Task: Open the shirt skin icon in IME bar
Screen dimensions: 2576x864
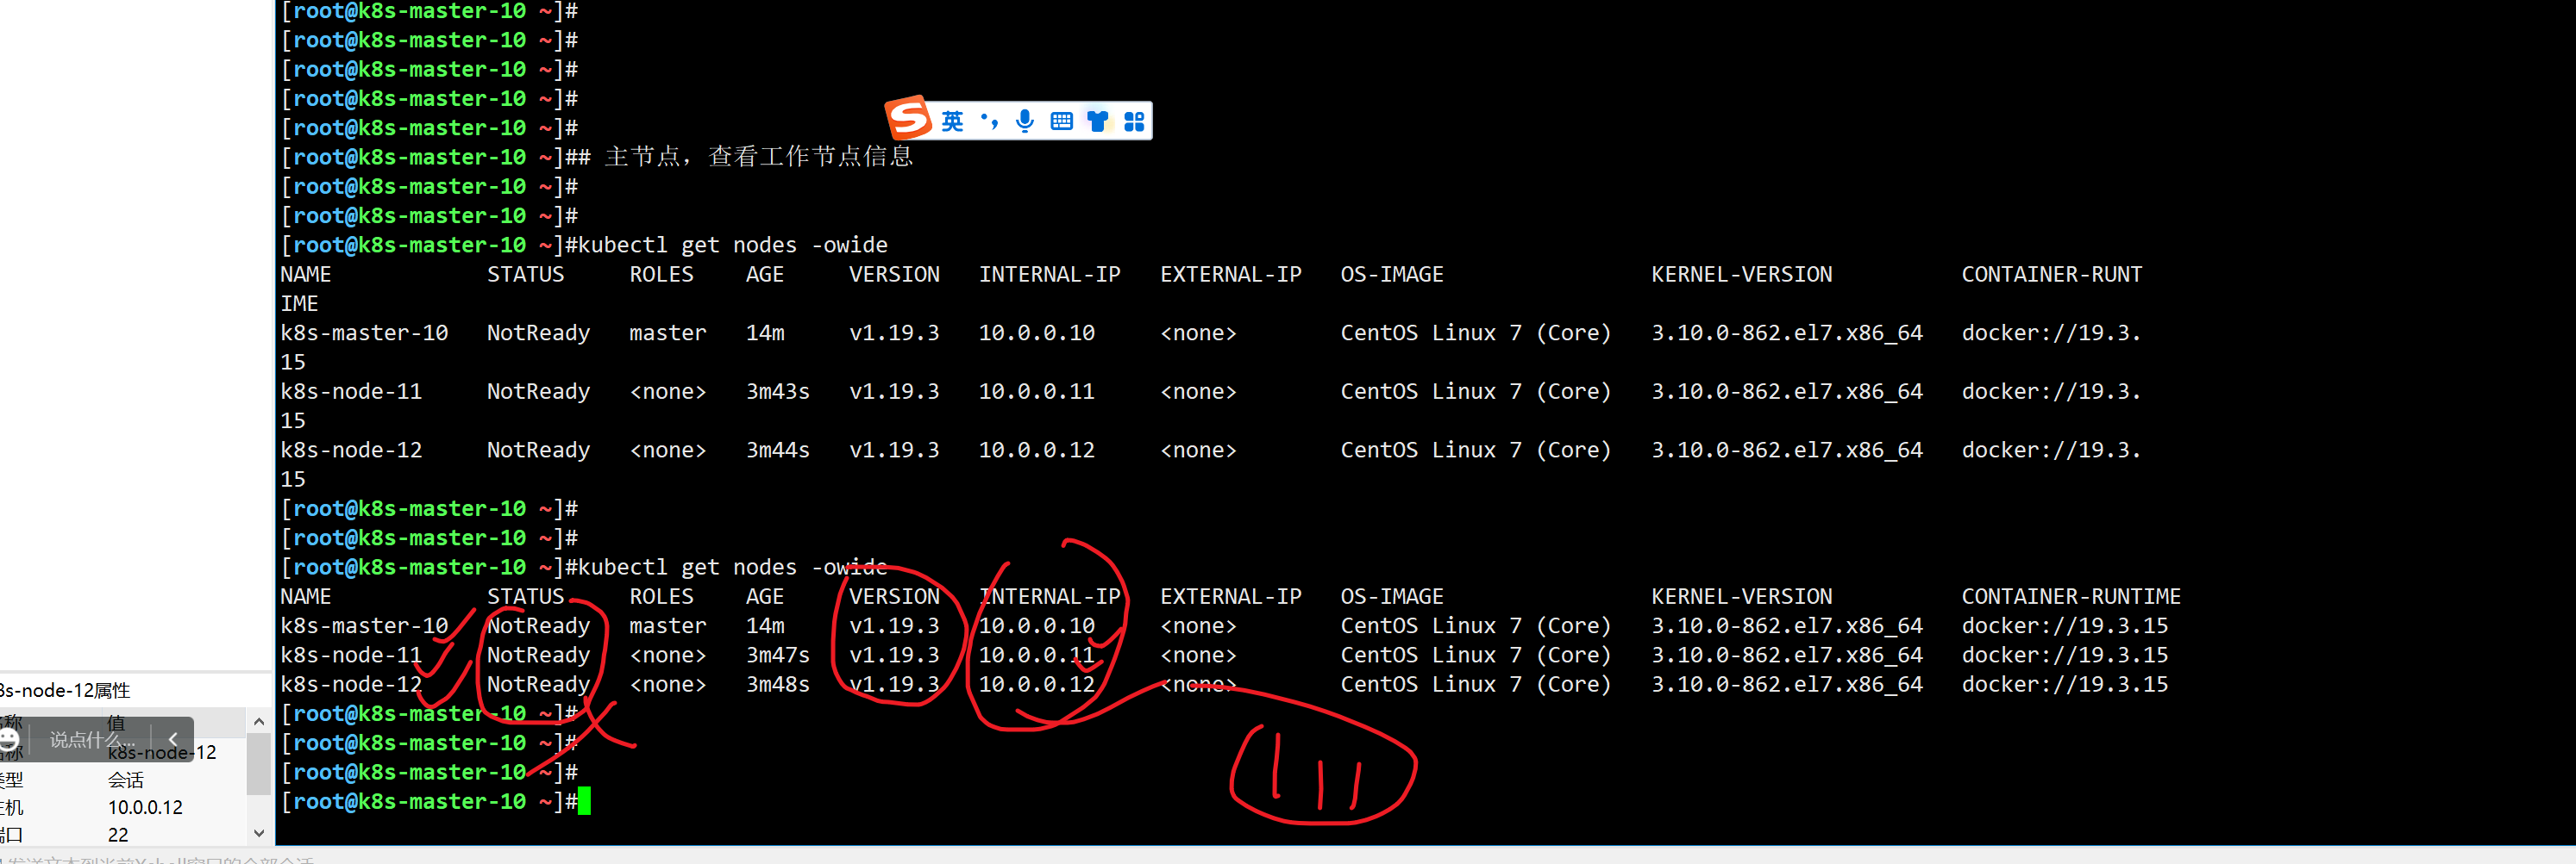Action: pyautogui.click(x=1097, y=121)
